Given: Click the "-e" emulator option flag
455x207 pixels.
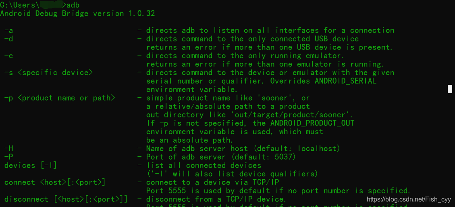Looking at the screenshot, I should 8,55.
